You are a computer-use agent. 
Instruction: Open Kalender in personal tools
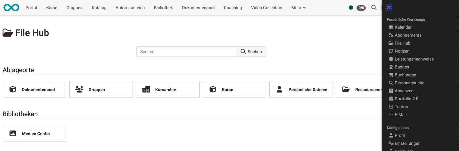tap(403, 27)
